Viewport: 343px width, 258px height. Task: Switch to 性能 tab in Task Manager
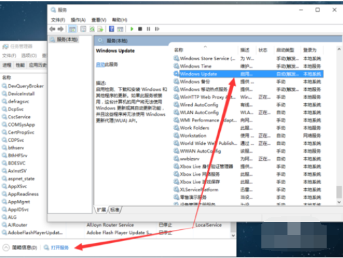point(20,65)
